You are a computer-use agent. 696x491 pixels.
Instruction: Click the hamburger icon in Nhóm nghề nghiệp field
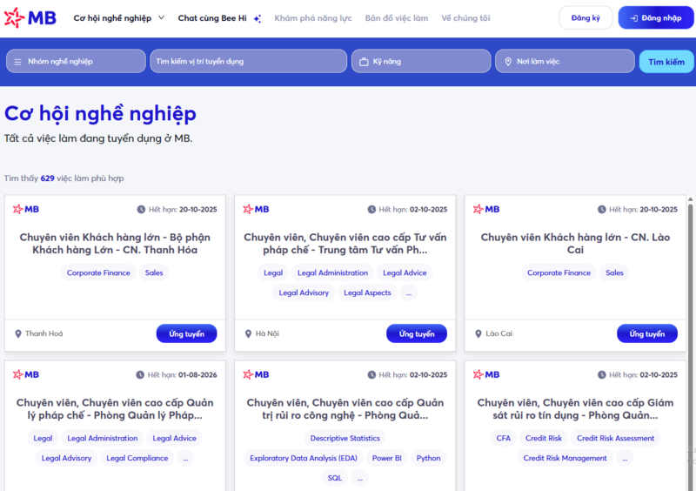tap(17, 62)
